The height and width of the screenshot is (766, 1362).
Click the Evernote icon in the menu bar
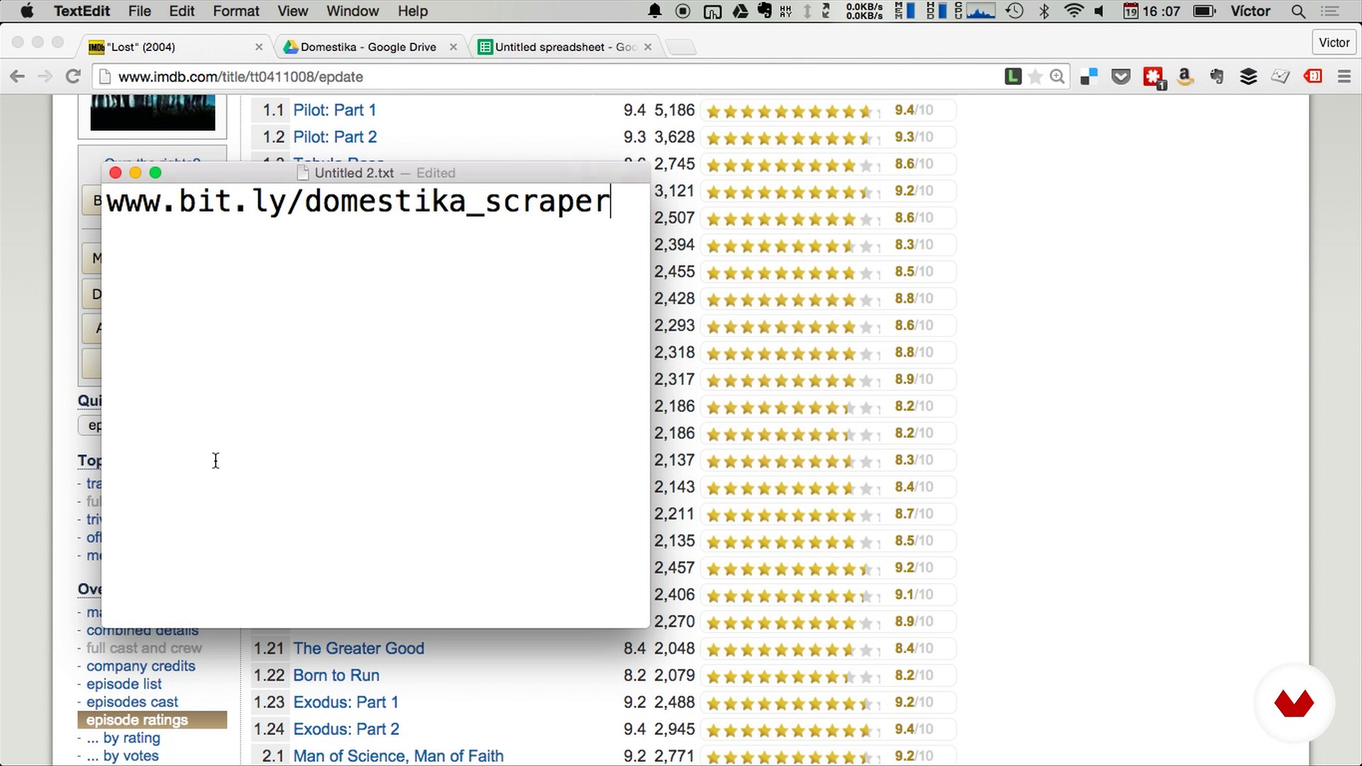pyautogui.click(x=765, y=11)
